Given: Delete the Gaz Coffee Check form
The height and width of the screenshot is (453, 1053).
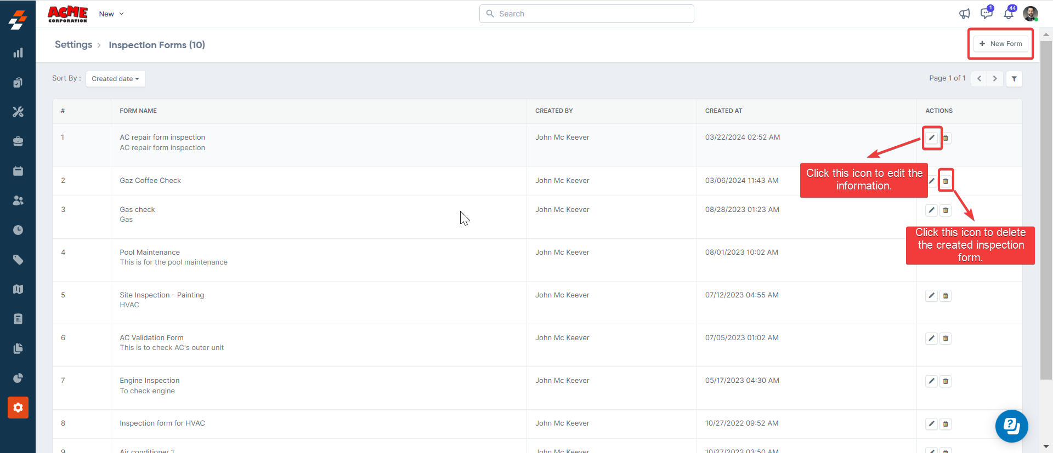Looking at the screenshot, I should tap(946, 181).
